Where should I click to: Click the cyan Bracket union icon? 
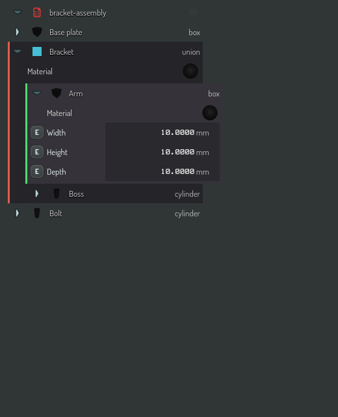click(x=37, y=51)
